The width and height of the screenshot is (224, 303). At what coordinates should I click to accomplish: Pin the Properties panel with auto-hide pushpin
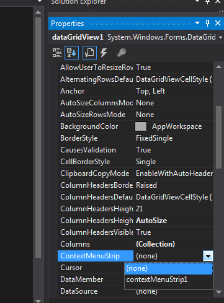pos(207,23)
